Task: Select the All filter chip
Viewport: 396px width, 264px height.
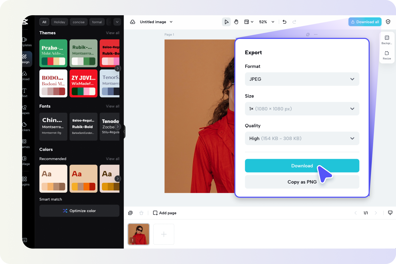Action: click(x=44, y=22)
